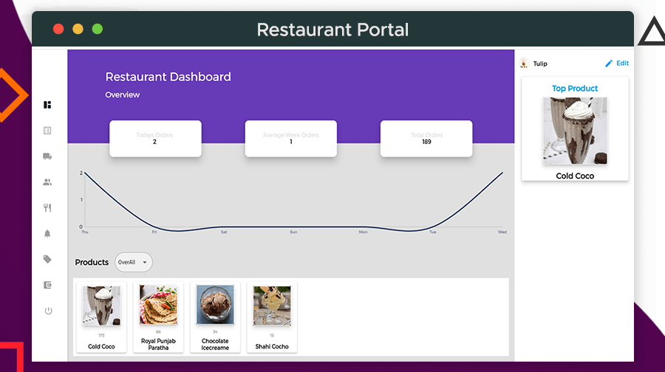665x372 pixels.
Task: Select the Shahi Cocho product card
Action: 272,317
